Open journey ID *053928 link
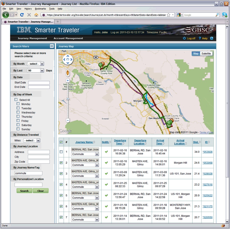Screen dimensions: 230x229 207,152
